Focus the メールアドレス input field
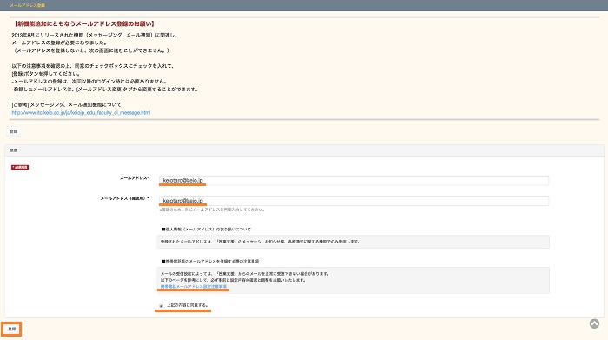The height and width of the screenshot is (340, 608). [x=354, y=181]
